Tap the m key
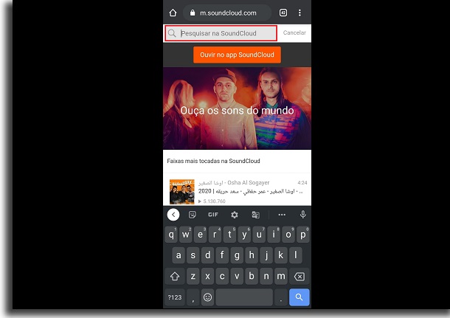The height and width of the screenshot is (318, 450). click(281, 277)
